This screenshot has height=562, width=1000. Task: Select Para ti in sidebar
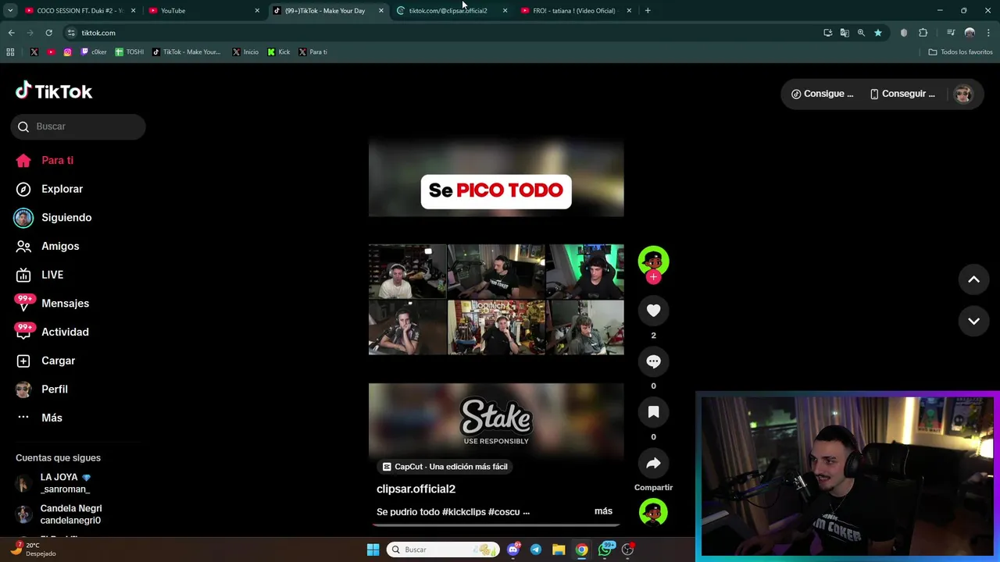[45, 160]
